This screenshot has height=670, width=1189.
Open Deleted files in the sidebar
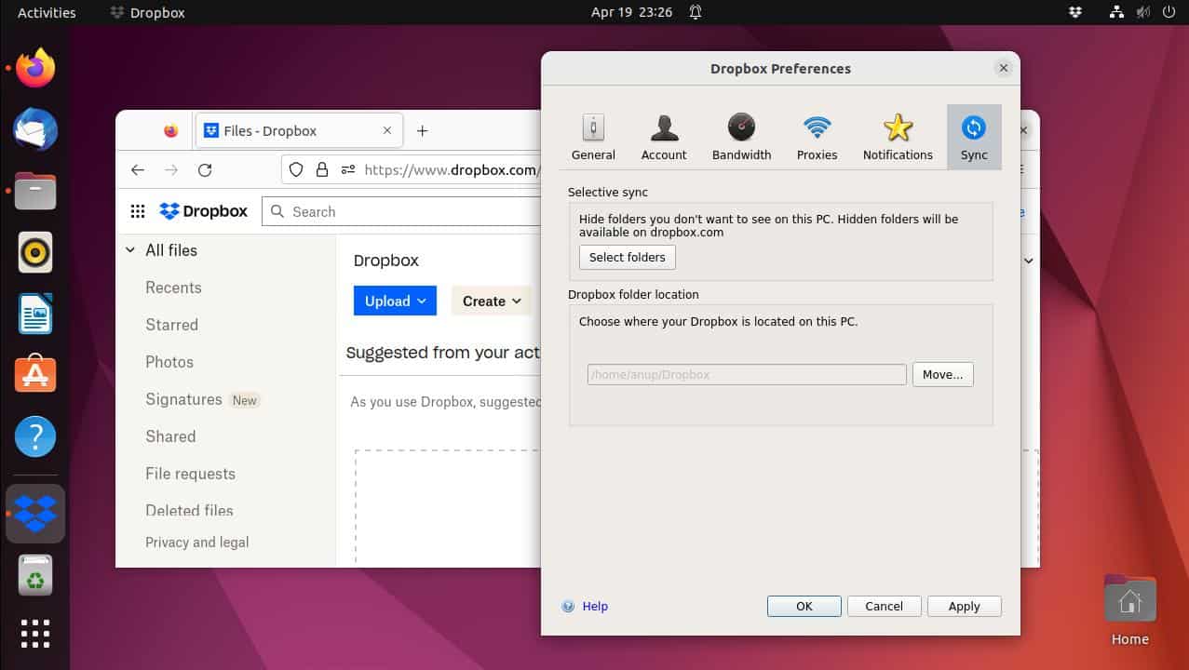[189, 510]
